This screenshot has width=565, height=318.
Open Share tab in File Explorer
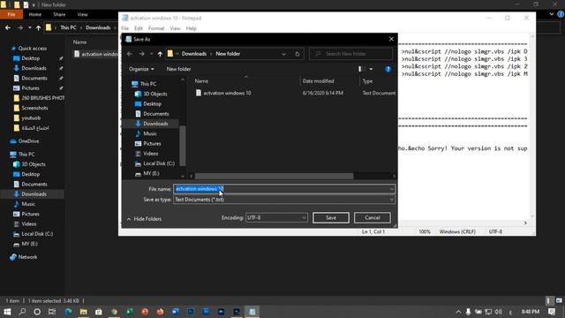(59, 14)
